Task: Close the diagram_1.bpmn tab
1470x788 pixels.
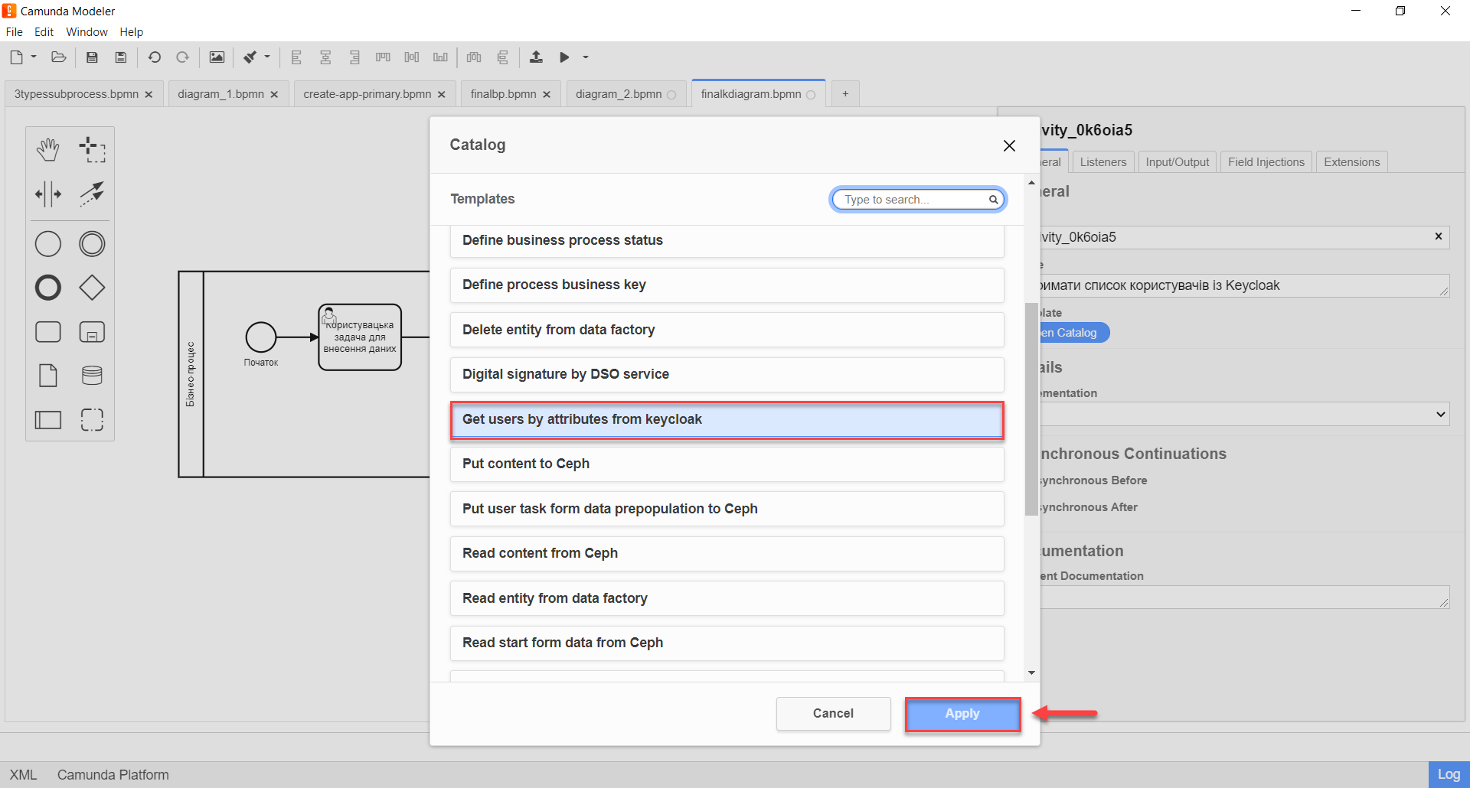Action: point(274,95)
